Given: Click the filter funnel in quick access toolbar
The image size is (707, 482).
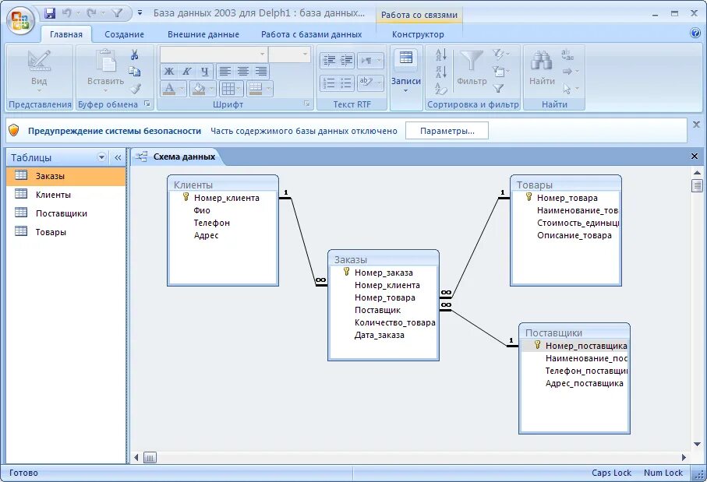Looking at the screenshot, I should point(117,13).
